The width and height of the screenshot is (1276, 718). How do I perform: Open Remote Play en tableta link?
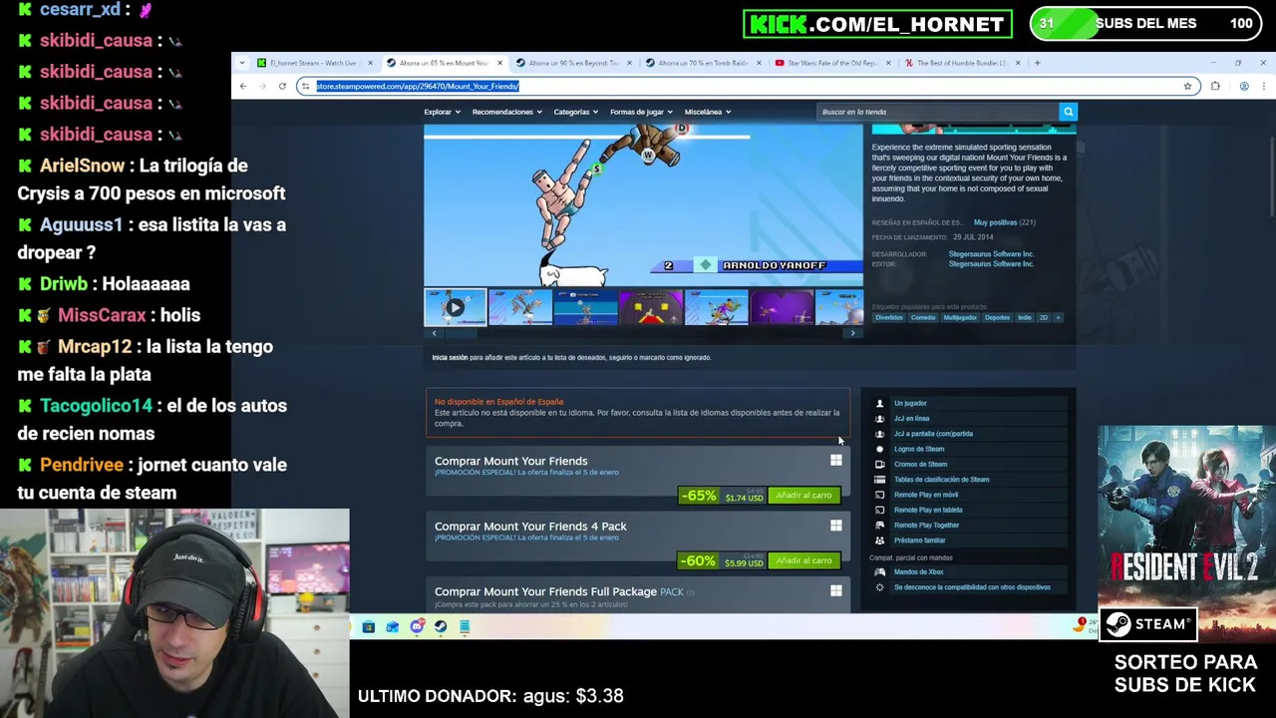(928, 510)
